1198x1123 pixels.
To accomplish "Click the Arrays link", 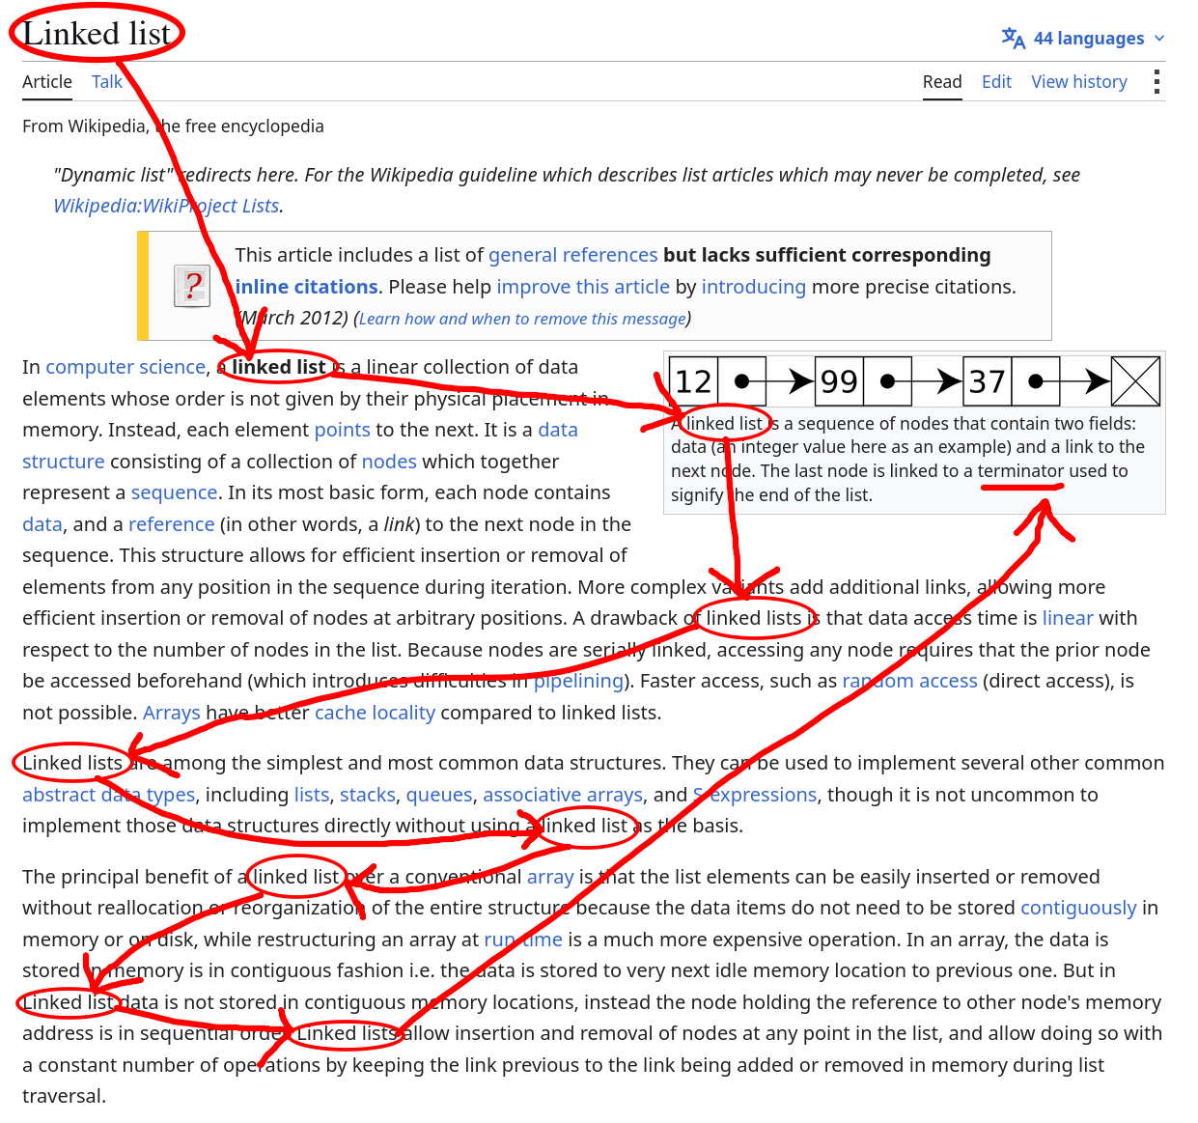I will pos(172,713).
